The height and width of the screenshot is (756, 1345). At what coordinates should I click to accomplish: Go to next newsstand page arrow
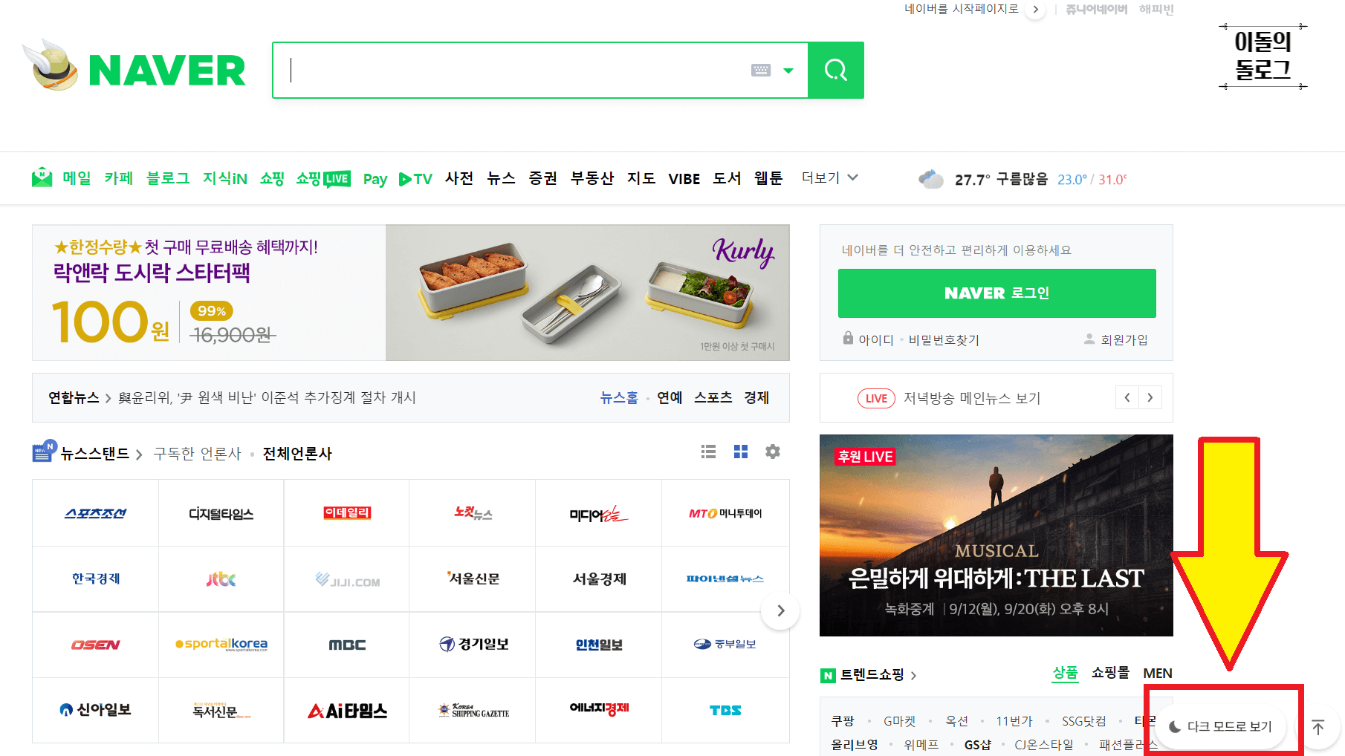pos(780,610)
